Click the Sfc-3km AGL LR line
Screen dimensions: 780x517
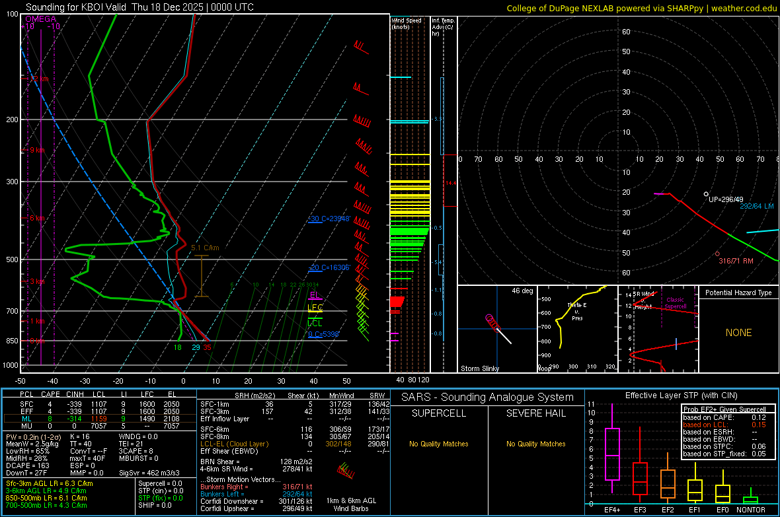coord(50,483)
